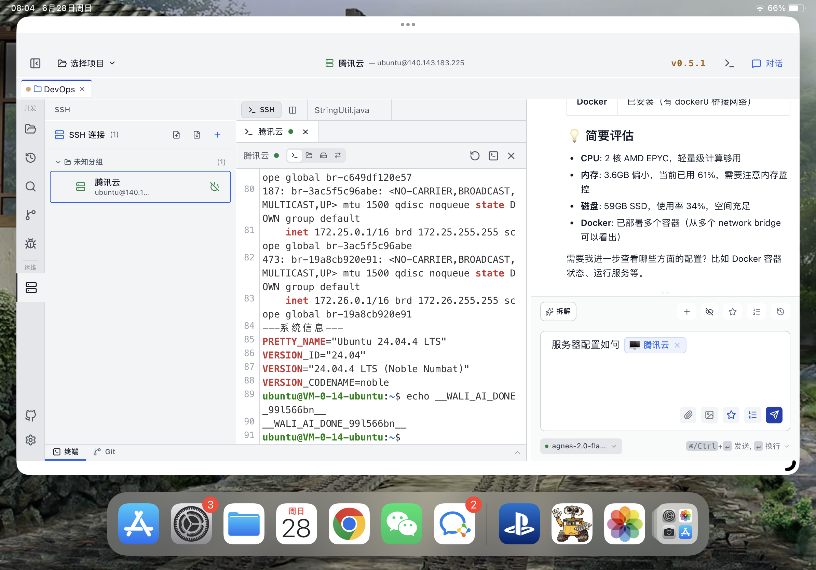Open the 对话 chat panel

[767, 63]
